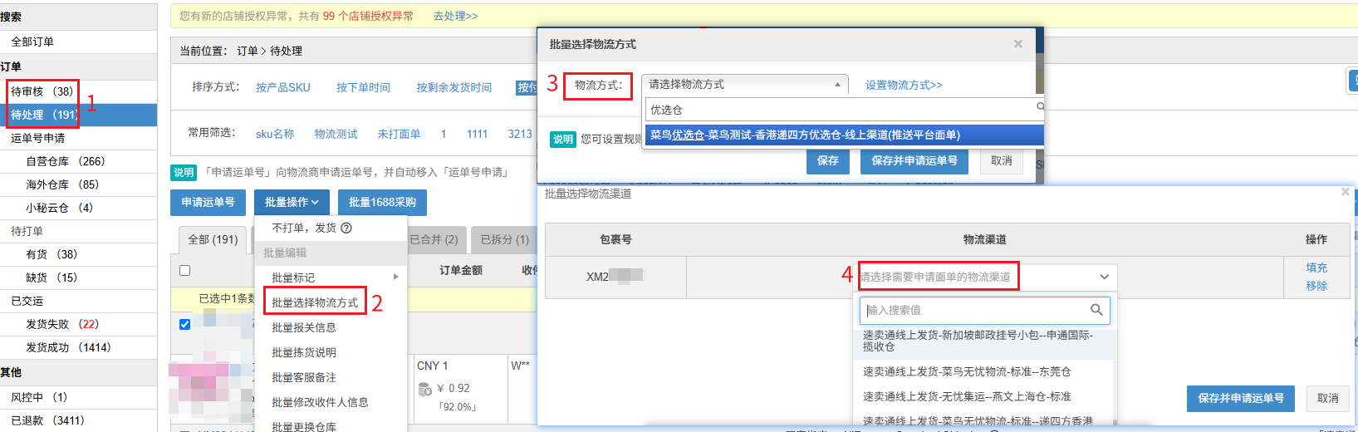Image resolution: width=1358 pixels, height=432 pixels.
Task: Open the 请选择物流方式 combo box
Action: click(745, 84)
